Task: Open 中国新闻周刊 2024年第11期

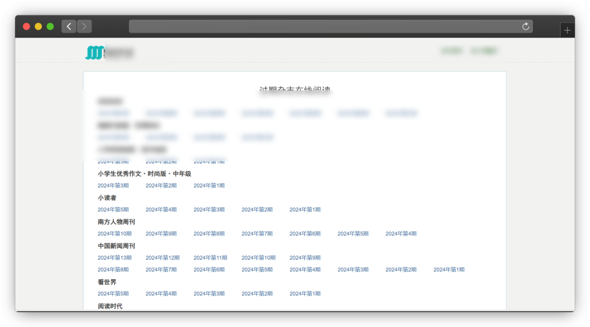Action: pos(210,258)
